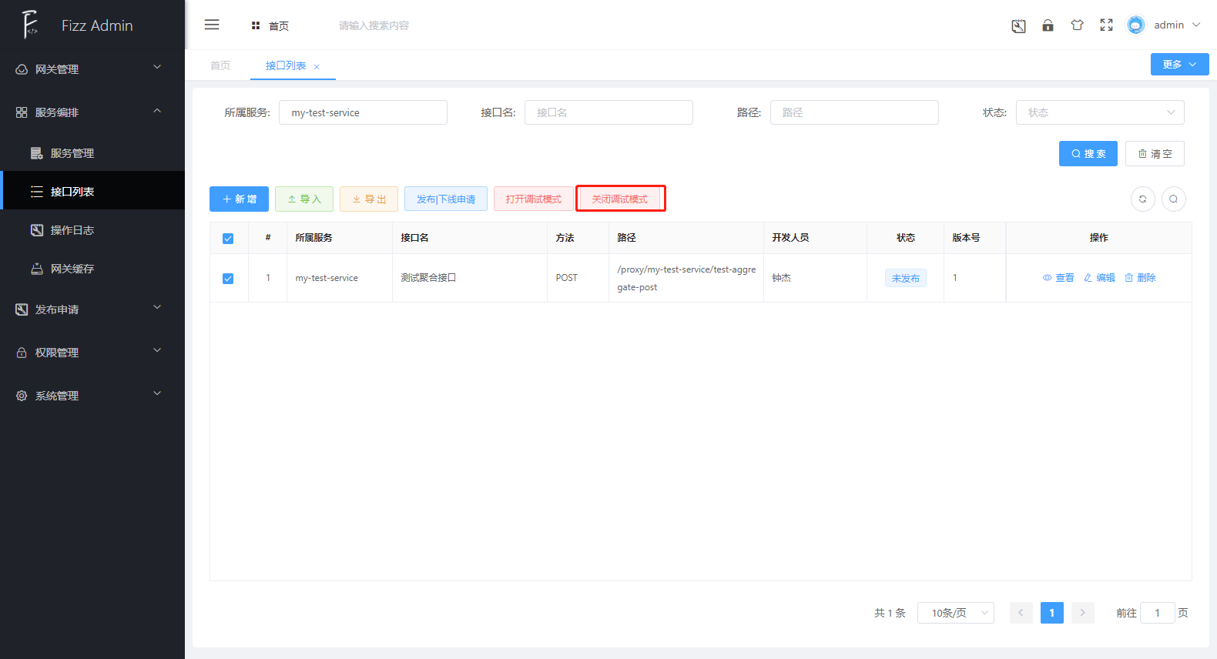
Task: Open the publish request icon in top bar
Action: tap(1018, 25)
